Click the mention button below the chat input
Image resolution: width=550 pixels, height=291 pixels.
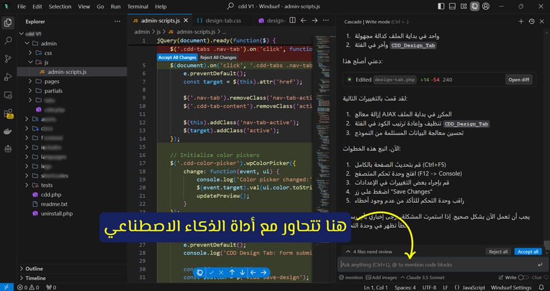(x=351, y=278)
